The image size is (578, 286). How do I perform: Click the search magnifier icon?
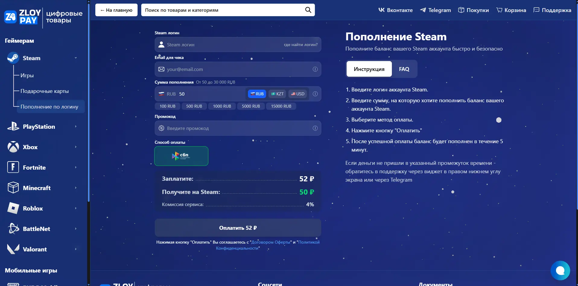(308, 10)
